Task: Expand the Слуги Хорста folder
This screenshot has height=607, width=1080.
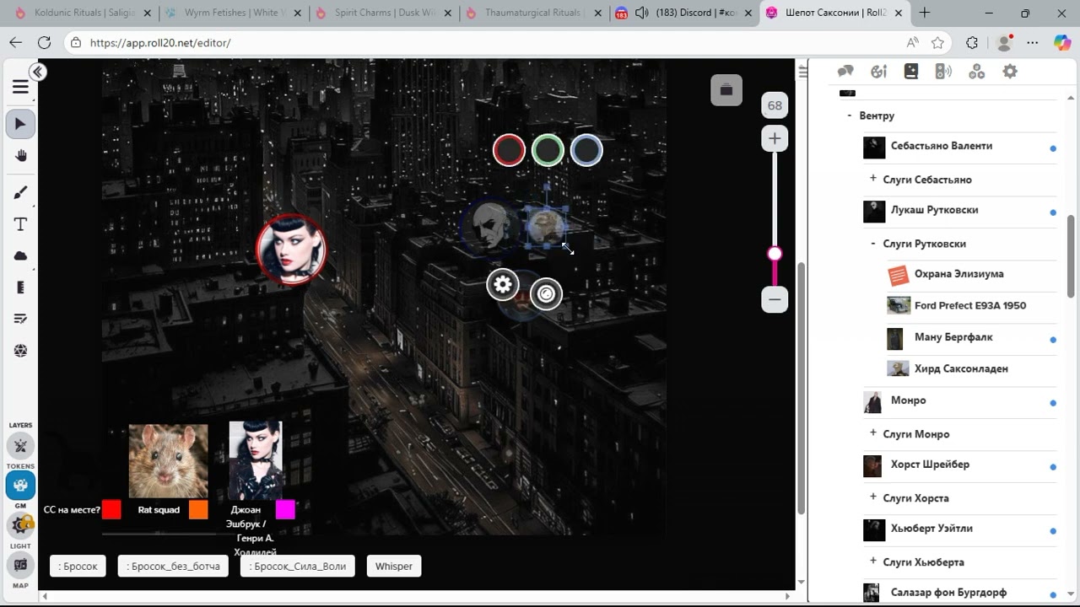Action: point(872,497)
